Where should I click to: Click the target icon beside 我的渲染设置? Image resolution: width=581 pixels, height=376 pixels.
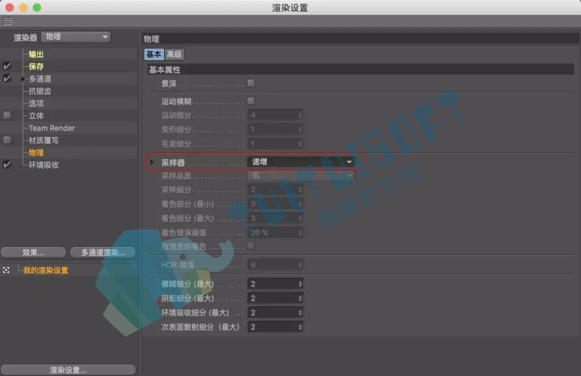click(6, 270)
